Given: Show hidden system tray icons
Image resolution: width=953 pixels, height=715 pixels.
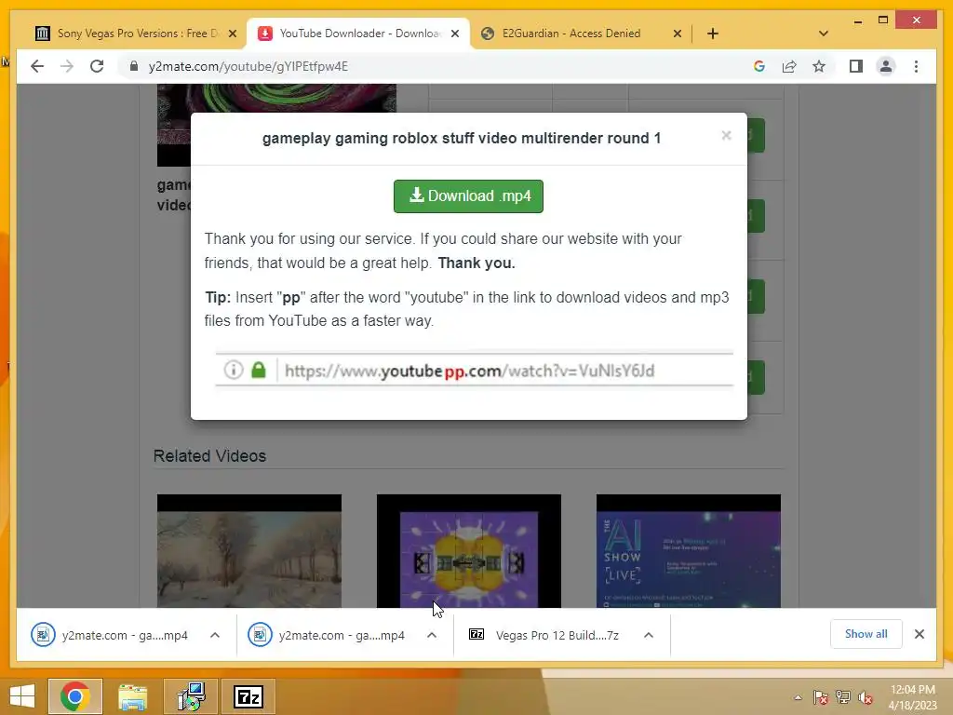Looking at the screenshot, I should point(798,697).
